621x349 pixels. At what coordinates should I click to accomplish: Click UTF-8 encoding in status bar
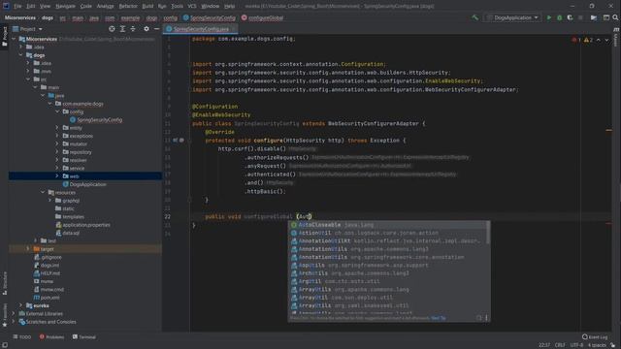(576, 345)
